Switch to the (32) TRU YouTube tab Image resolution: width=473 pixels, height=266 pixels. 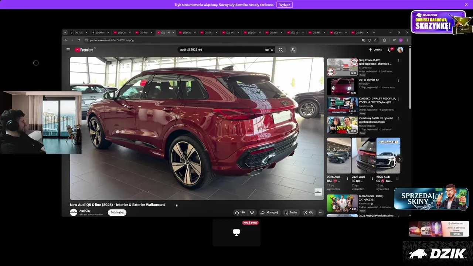tap(209, 33)
